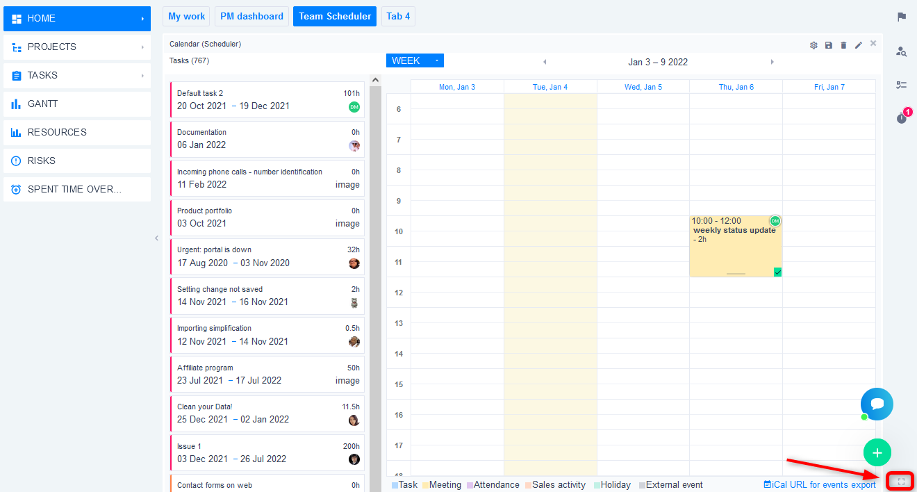917x492 pixels.
Task: Open GANTT in the left menu
Action: 76,104
